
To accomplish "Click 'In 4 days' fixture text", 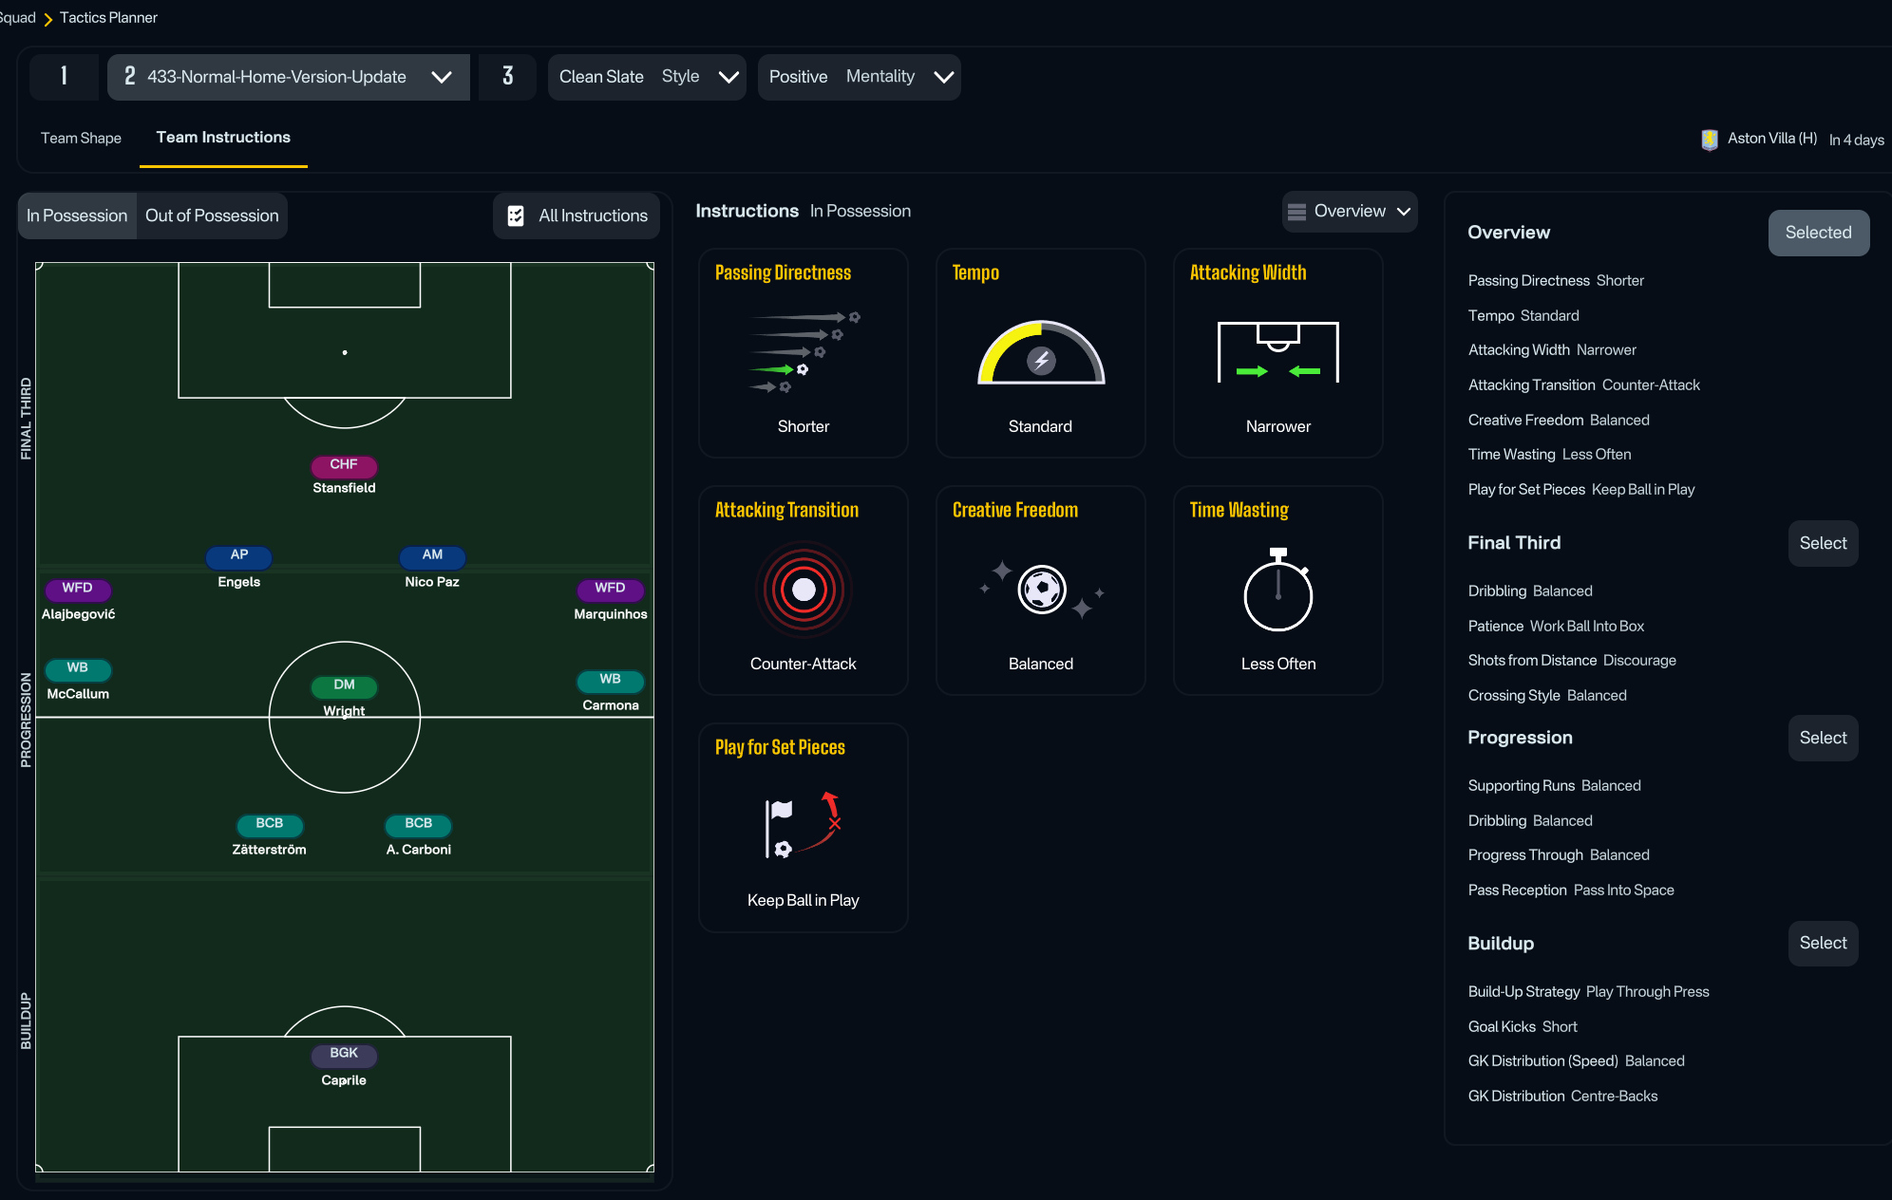I will click(x=1857, y=140).
